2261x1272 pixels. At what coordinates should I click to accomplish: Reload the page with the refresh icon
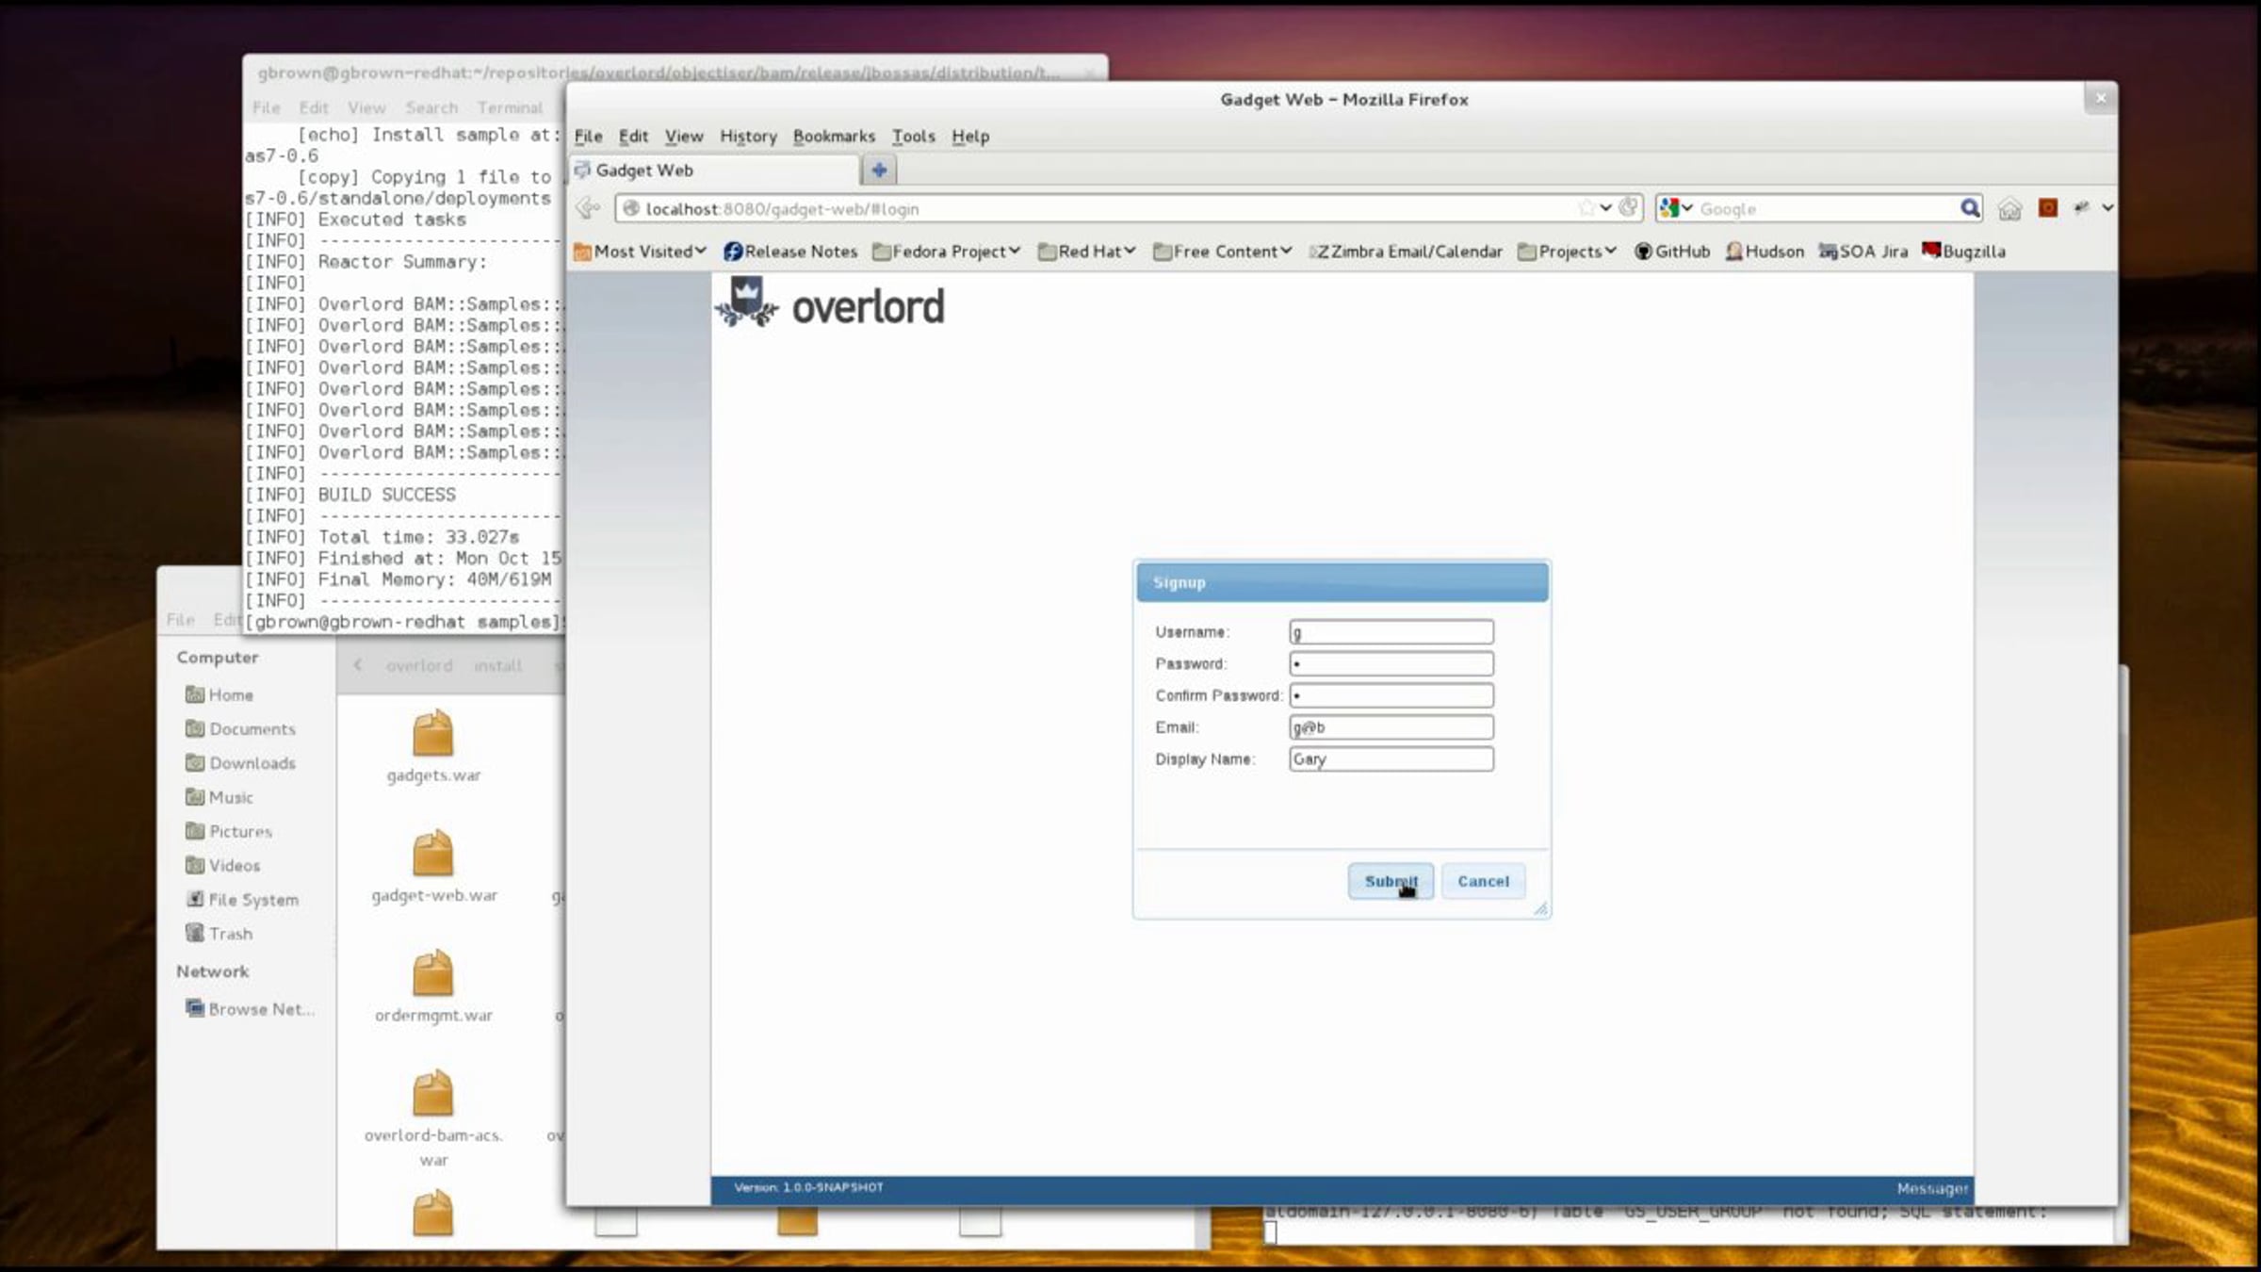[x=1628, y=208]
